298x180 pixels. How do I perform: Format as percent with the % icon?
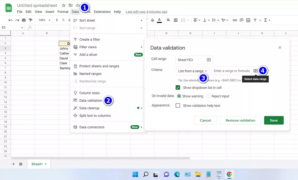click(63, 20)
